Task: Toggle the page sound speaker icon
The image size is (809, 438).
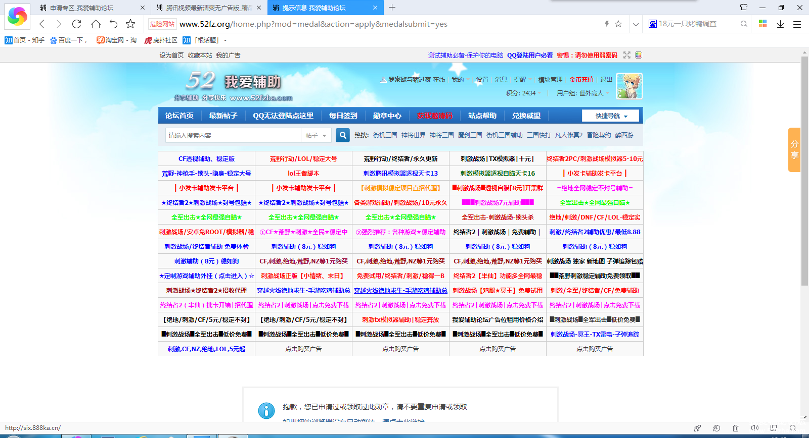Action: (x=754, y=428)
